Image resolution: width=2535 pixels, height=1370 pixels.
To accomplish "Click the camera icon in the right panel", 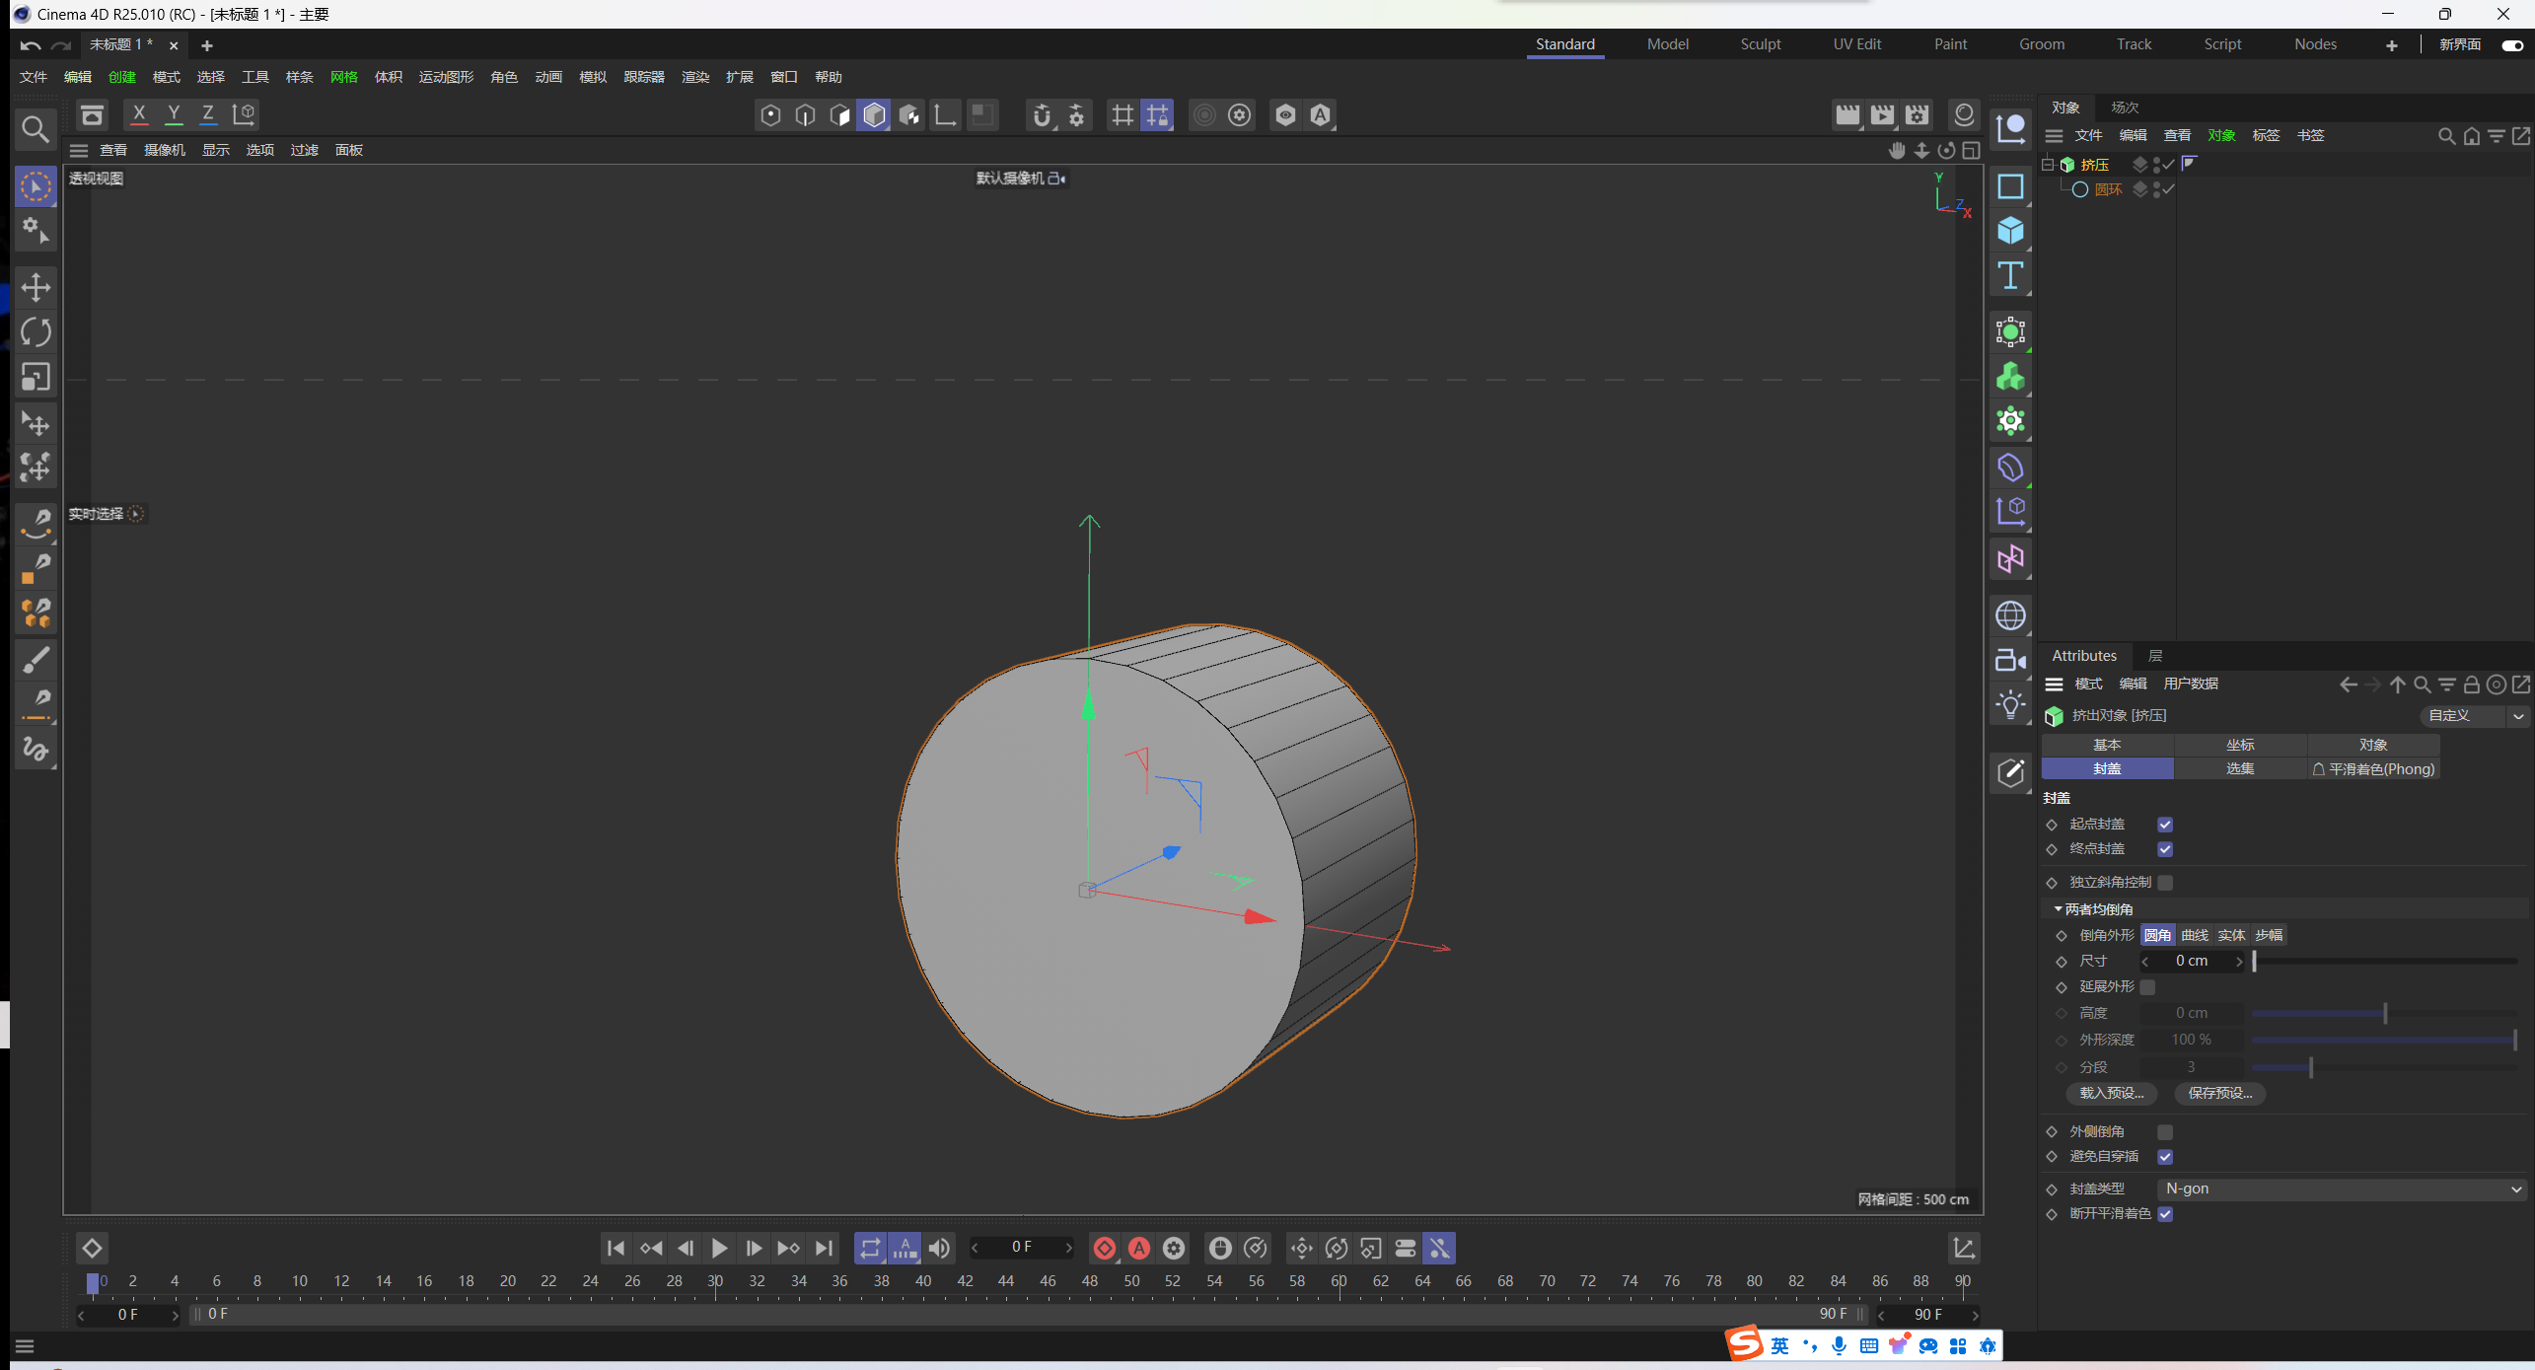I will click(x=2011, y=659).
